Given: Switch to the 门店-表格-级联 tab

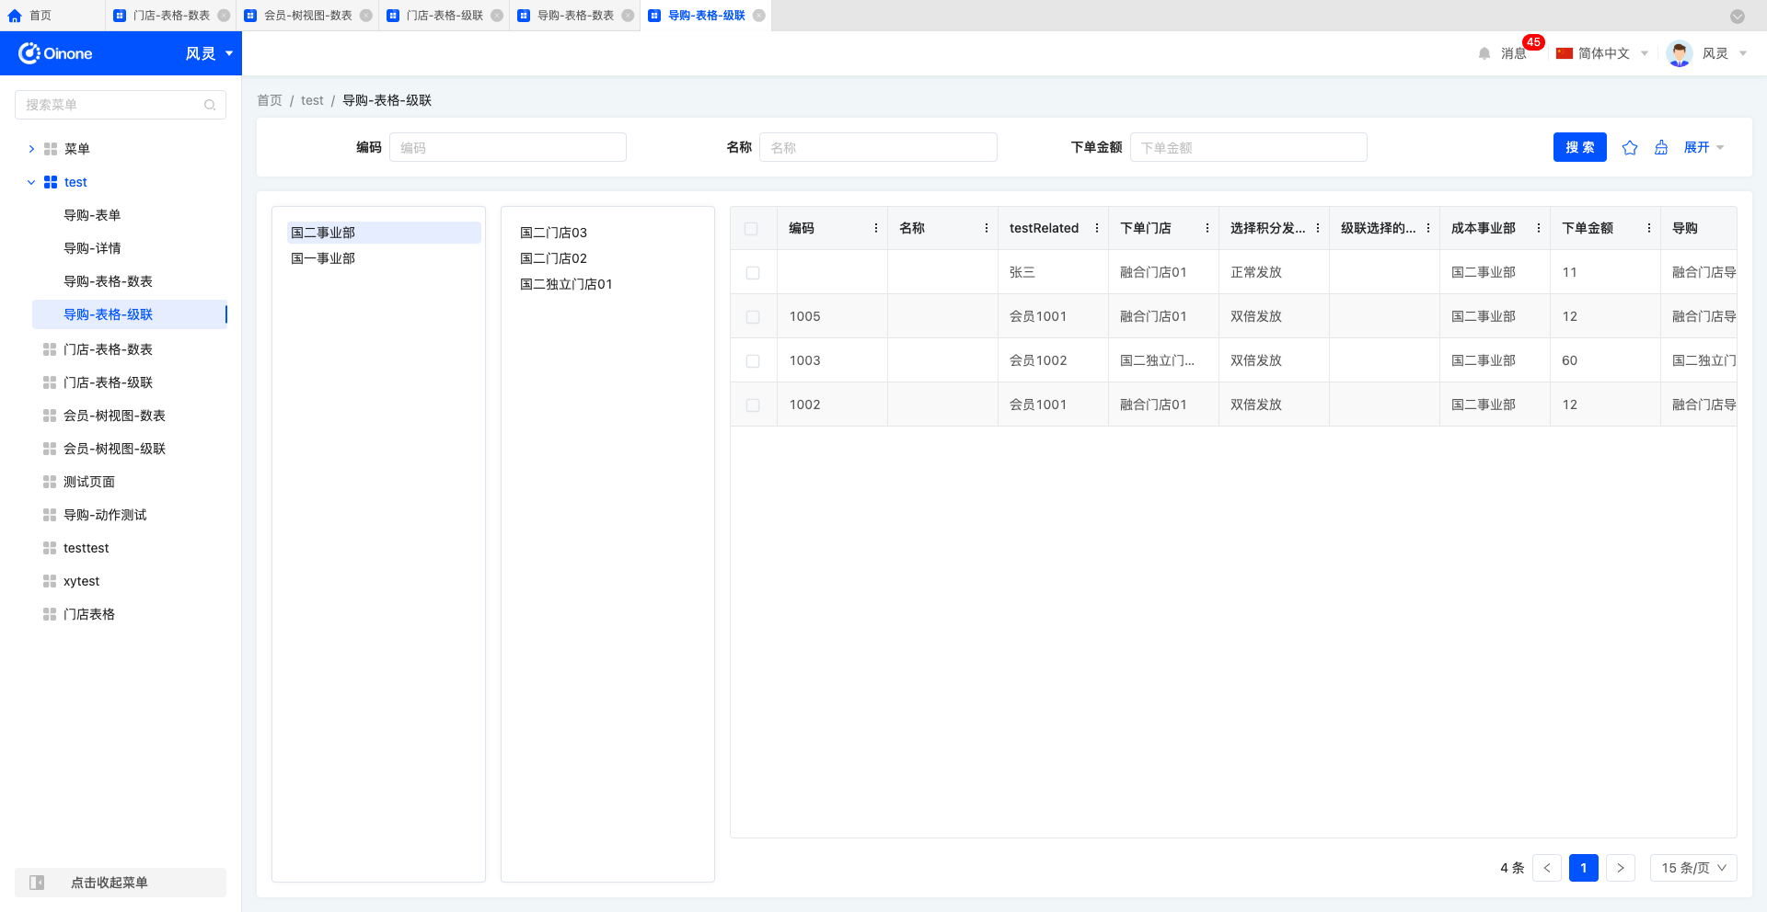Looking at the screenshot, I should pos(443,16).
